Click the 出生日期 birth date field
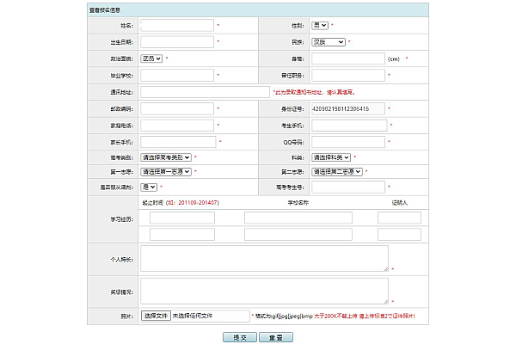Screen dimensions: 516x344 pyautogui.click(x=176, y=41)
